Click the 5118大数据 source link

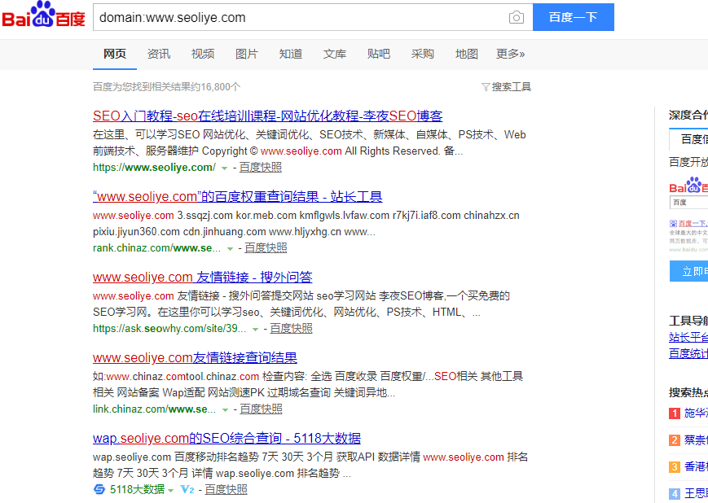pos(137,489)
